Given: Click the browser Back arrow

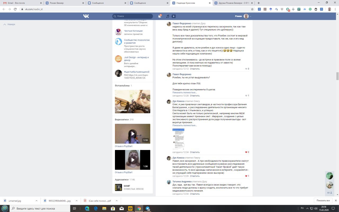Looking at the screenshot, I should pyautogui.click(x=4, y=9).
